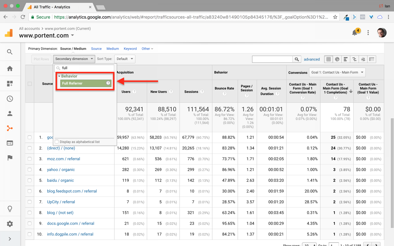394x246 pixels.
Task: Select checkbox for yahoo / organic row
Action: click(30, 170)
